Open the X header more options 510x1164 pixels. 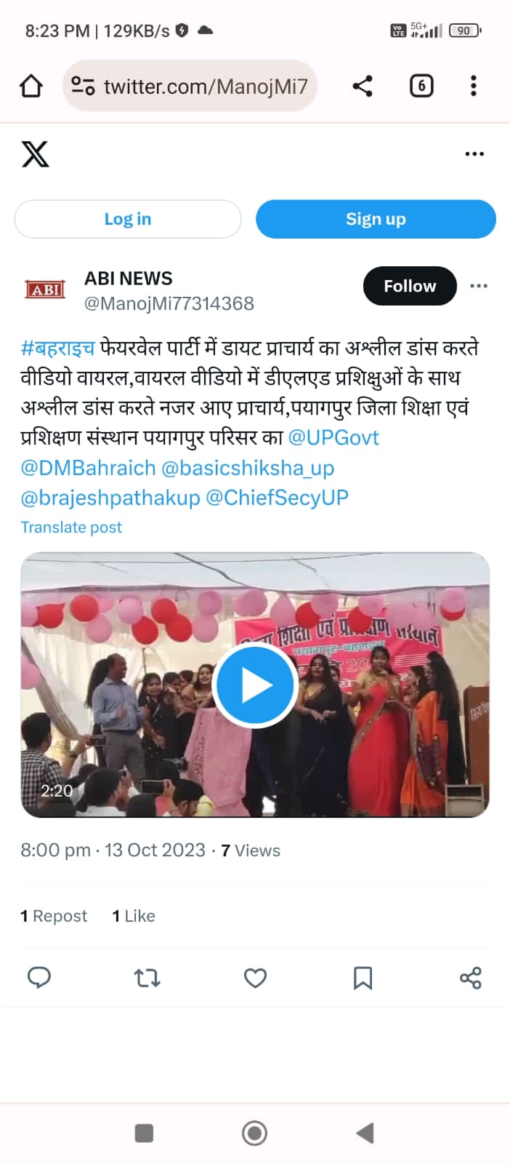474,154
